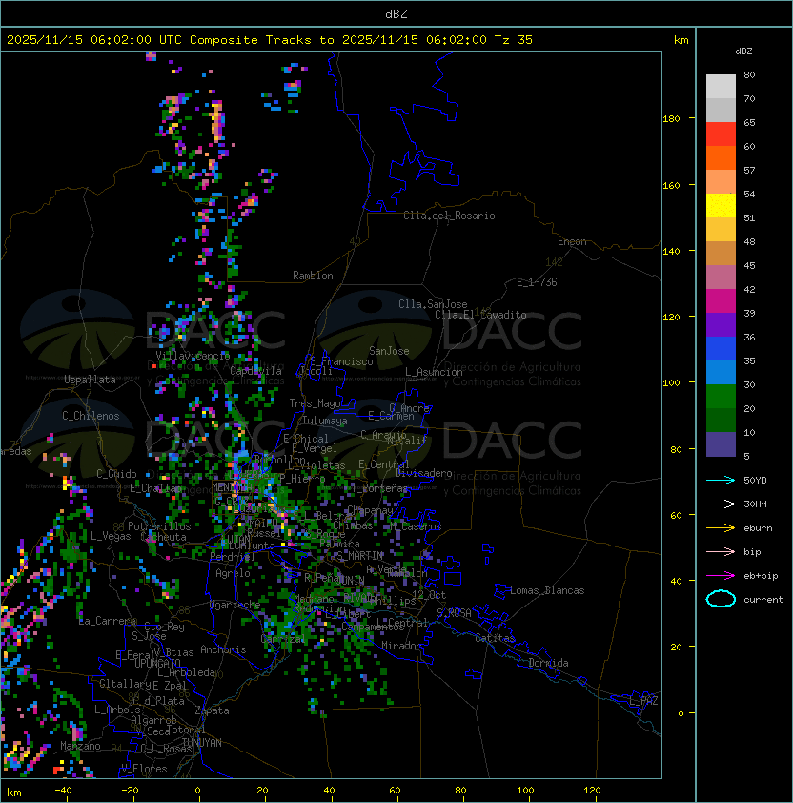Select the dark orange 57-60 dBZ swatch

721,157
